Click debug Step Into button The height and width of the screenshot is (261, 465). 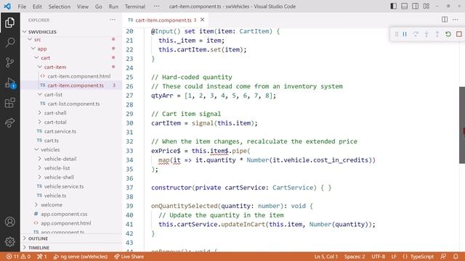pos(426,34)
